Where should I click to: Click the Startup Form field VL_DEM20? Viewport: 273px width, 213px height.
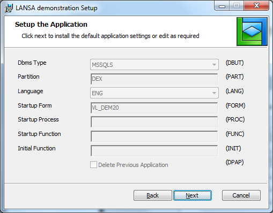pos(154,108)
